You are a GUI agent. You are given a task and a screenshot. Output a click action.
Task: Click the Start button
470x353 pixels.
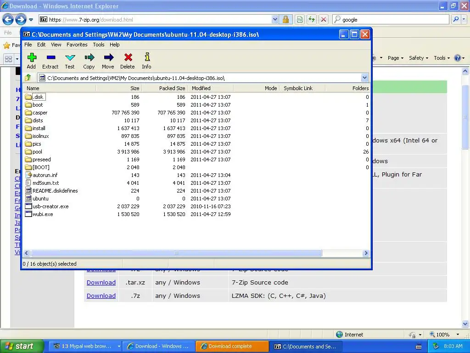tap(22, 346)
